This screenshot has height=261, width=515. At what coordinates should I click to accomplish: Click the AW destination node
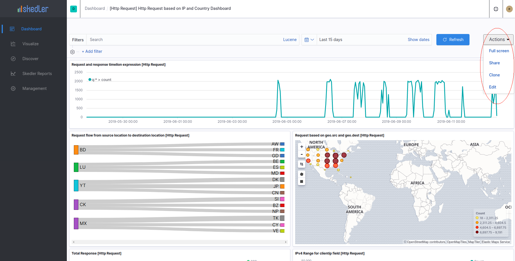click(x=282, y=144)
